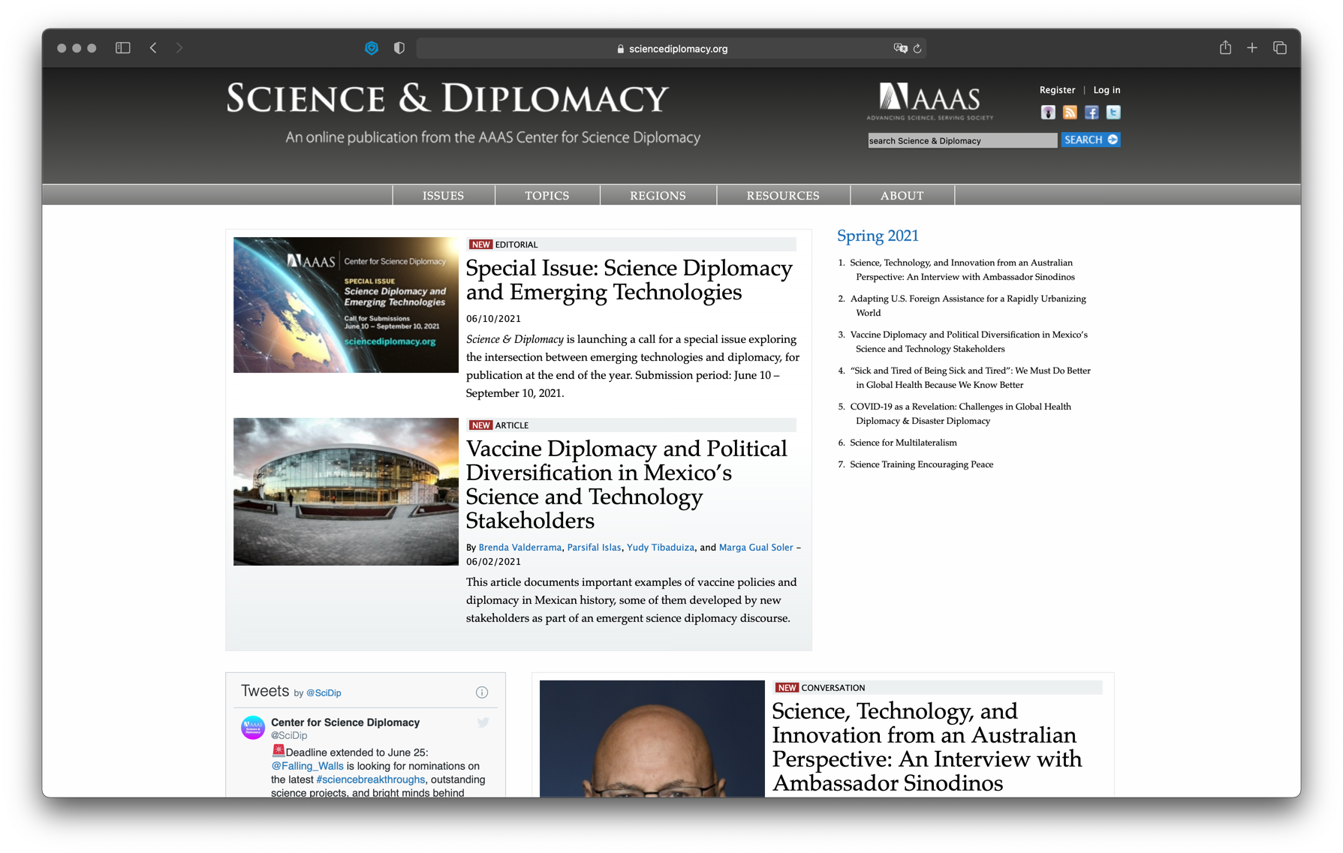The image size is (1343, 853).
Task: Show tab overview icon
Action: (x=1280, y=48)
